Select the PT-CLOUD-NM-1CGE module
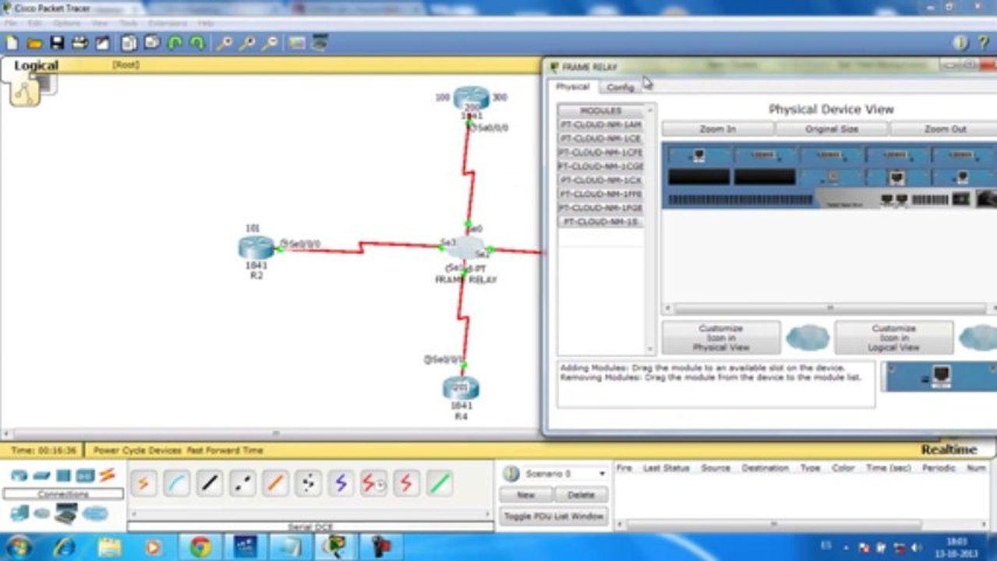 coord(600,167)
